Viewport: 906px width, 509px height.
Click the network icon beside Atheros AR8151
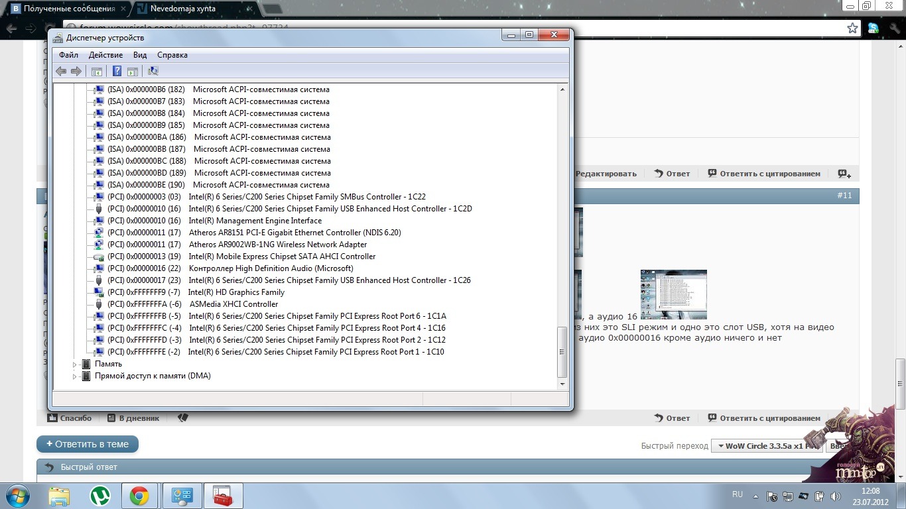[99, 233]
